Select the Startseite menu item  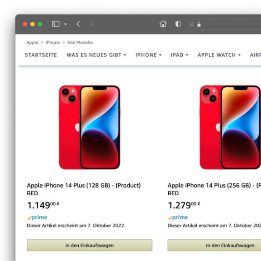(x=41, y=55)
